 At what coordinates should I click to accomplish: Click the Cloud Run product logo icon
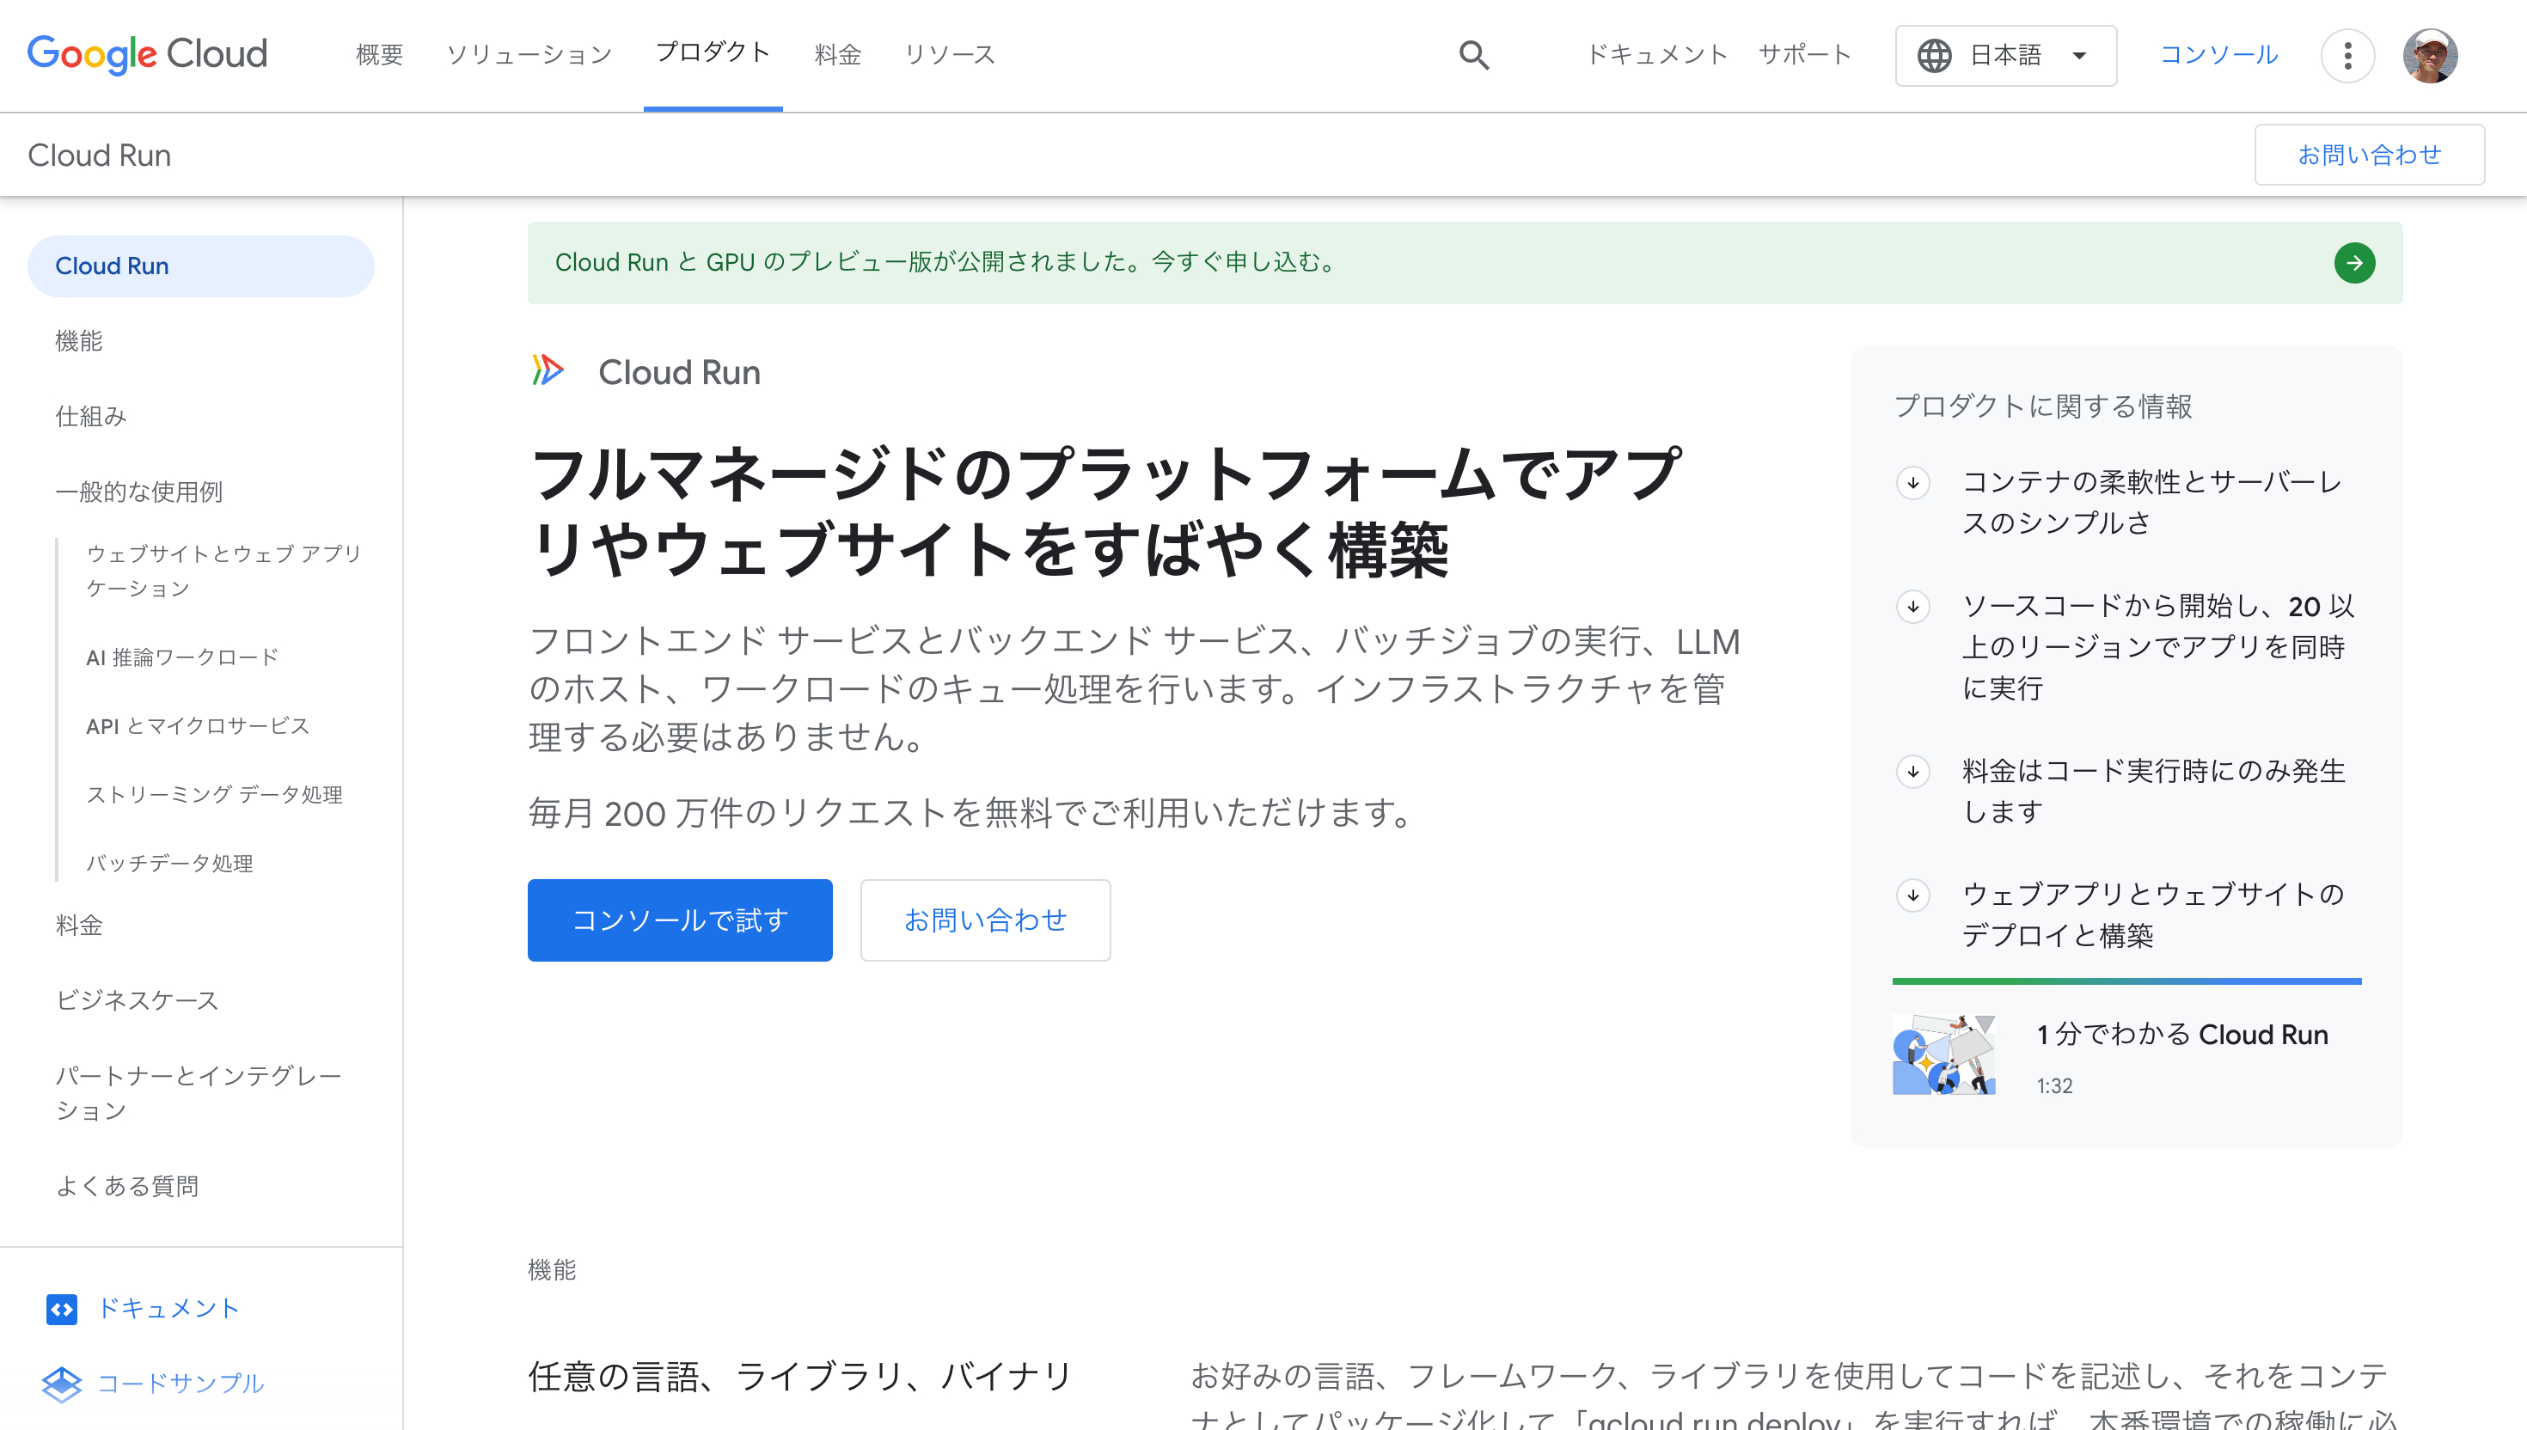[x=548, y=370]
